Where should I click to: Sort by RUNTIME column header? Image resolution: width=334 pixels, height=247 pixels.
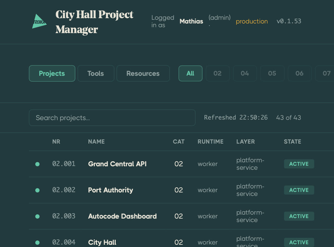click(210, 142)
